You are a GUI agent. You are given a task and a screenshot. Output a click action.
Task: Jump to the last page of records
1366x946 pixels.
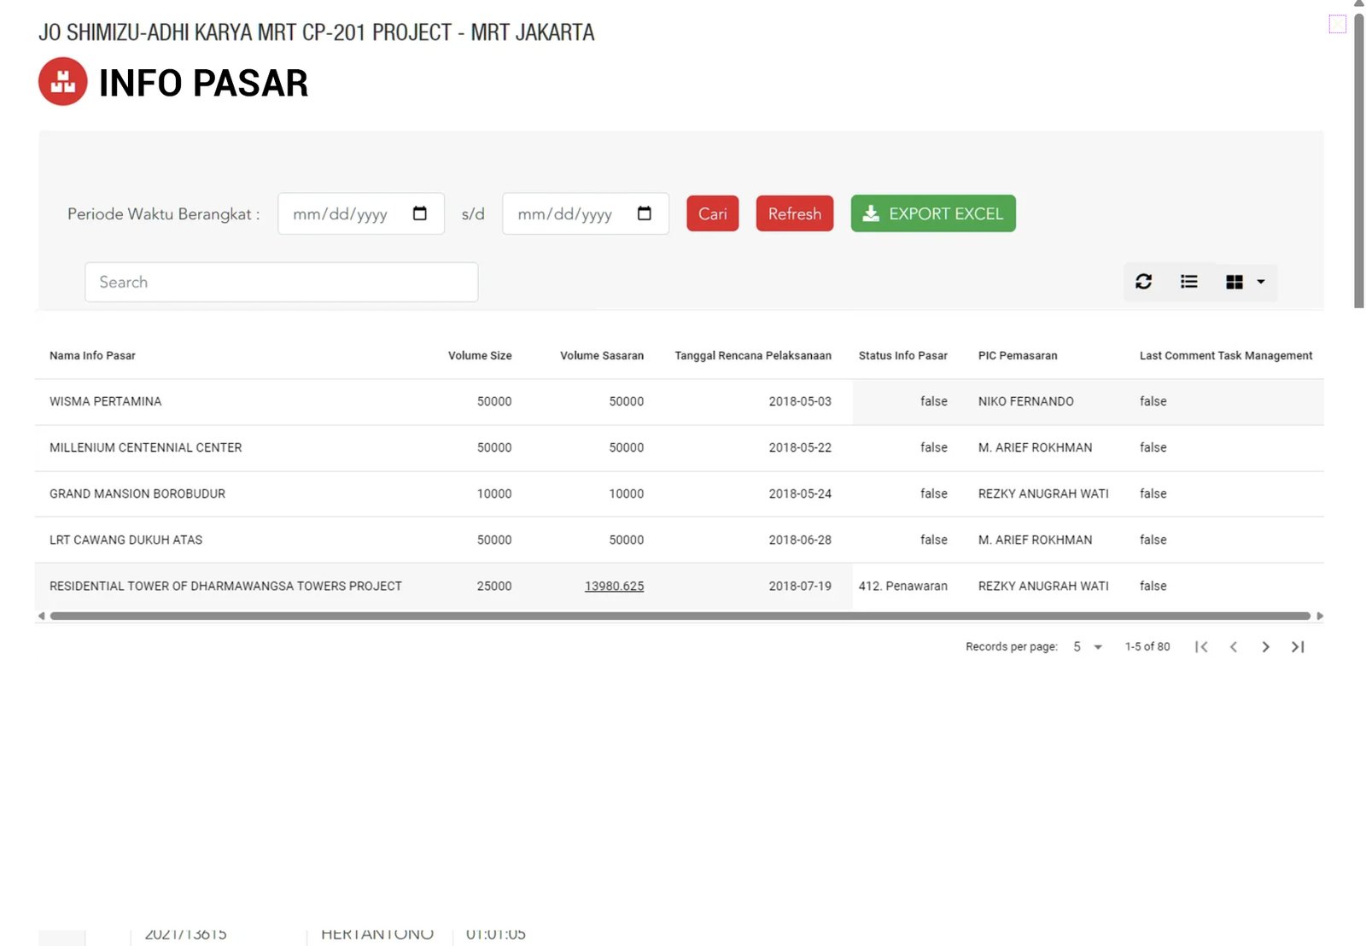click(1298, 647)
